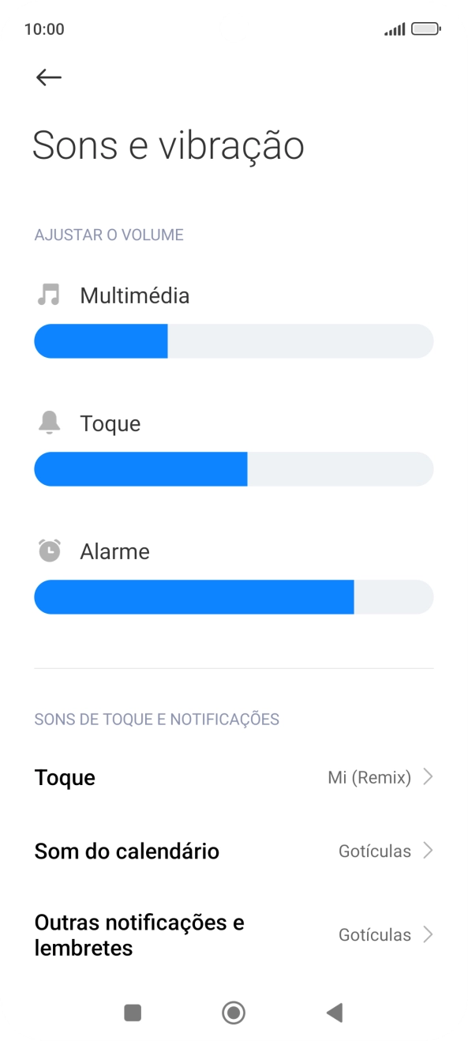Click the Multimédia music note icon
The height and width of the screenshot is (1041, 468).
pyautogui.click(x=50, y=295)
